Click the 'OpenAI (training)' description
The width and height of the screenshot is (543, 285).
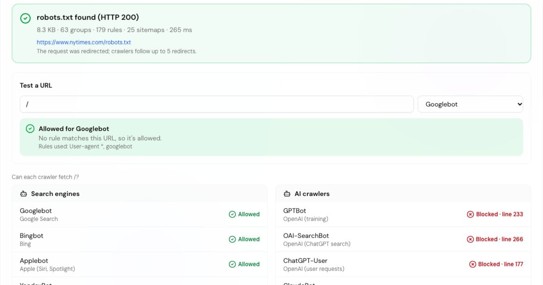[306, 219]
